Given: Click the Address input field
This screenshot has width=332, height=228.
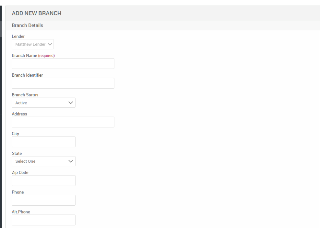Looking at the screenshot, I should pyautogui.click(x=63, y=122).
